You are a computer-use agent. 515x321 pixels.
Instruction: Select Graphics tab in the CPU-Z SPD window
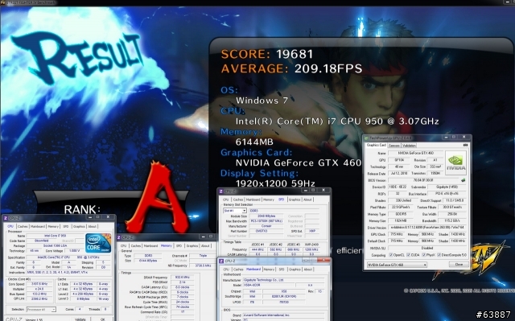click(295, 200)
